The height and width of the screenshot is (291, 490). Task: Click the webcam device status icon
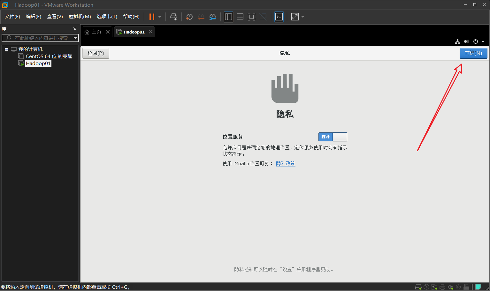click(x=458, y=287)
